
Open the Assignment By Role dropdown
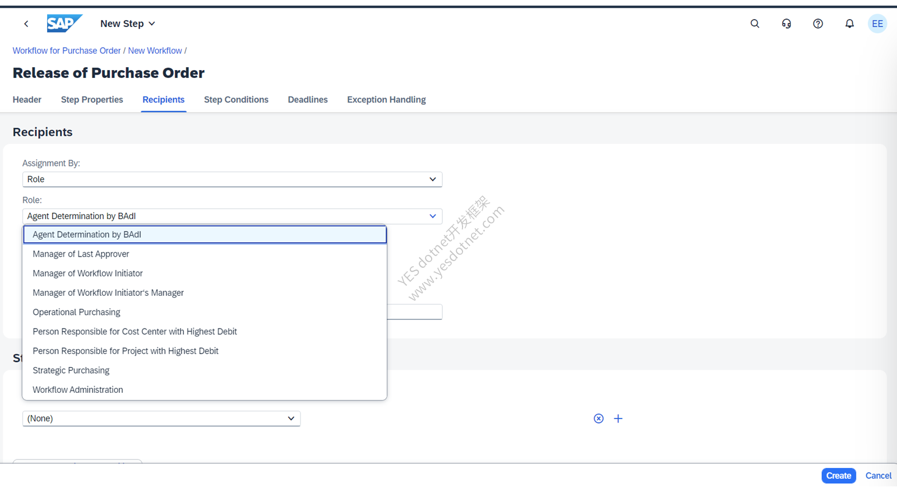click(232, 179)
